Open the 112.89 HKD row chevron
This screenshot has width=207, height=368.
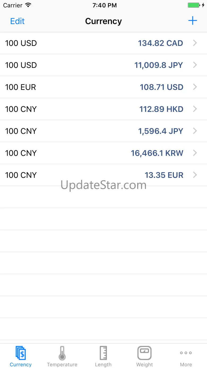(x=195, y=109)
